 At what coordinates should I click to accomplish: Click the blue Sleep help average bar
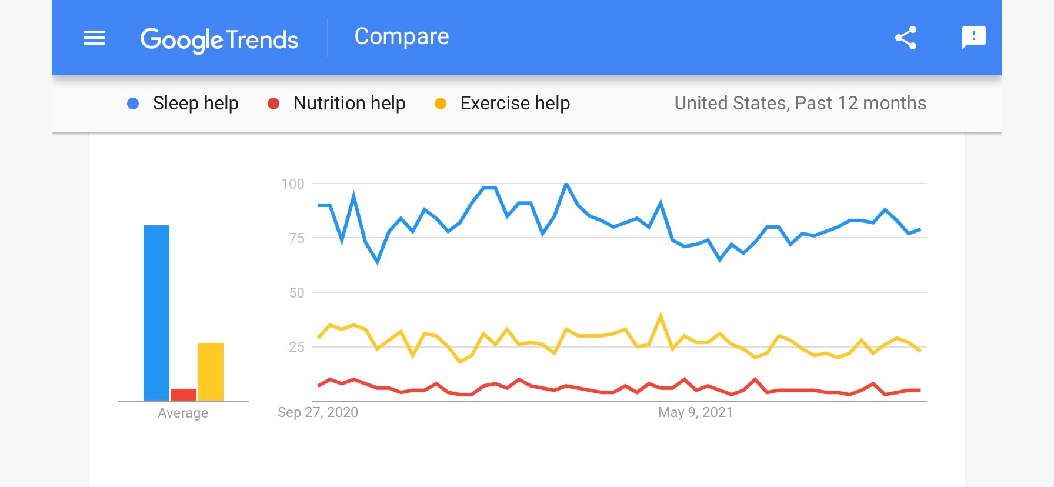156,312
